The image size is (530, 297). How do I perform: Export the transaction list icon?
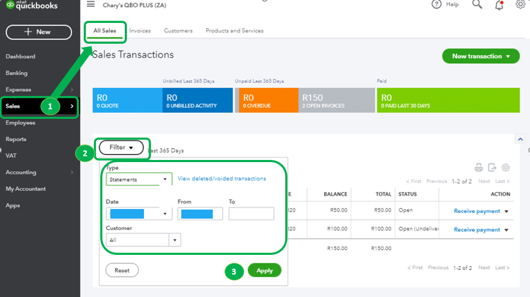click(492, 167)
